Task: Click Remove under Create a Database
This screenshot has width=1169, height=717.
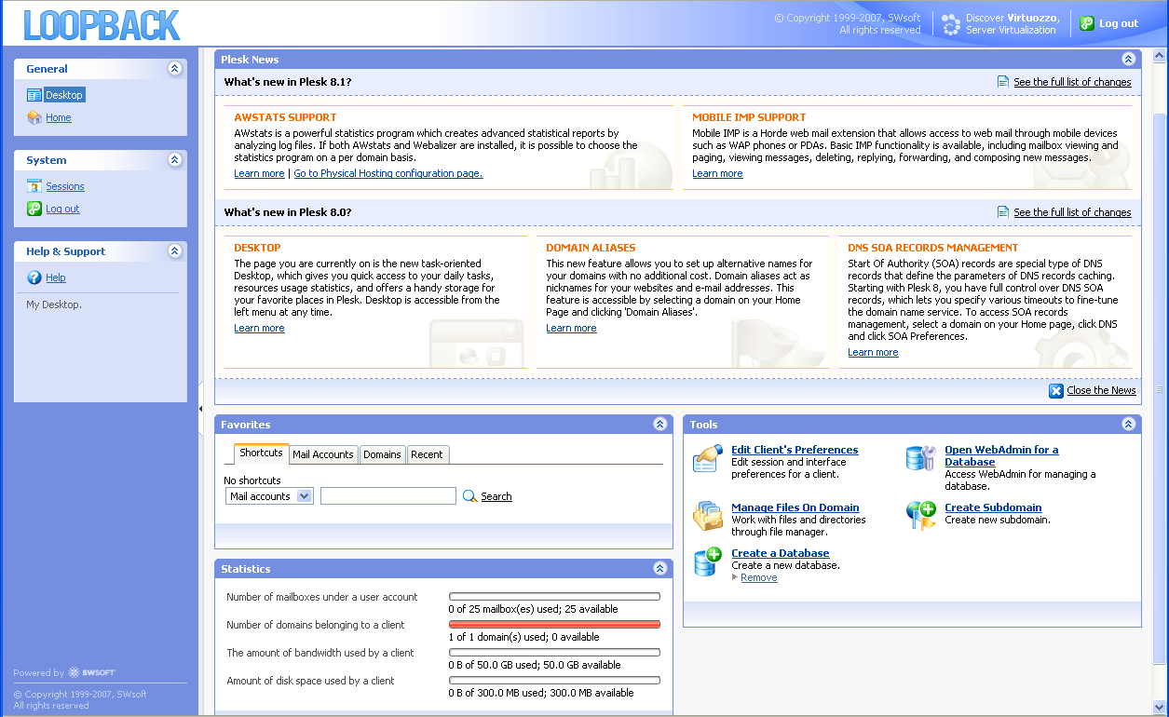Action: pyautogui.click(x=759, y=577)
